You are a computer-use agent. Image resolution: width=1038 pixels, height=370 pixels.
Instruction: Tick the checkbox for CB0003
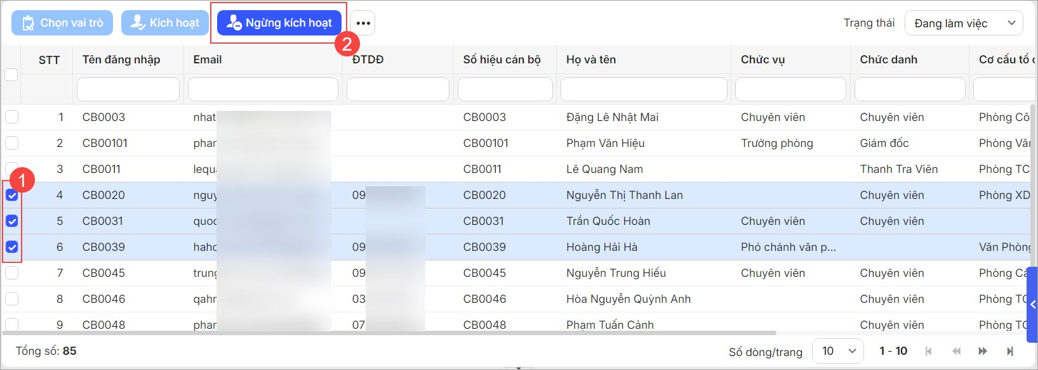tap(12, 117)
